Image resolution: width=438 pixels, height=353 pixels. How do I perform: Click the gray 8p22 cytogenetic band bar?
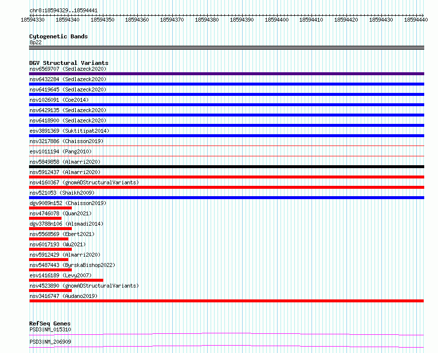tap(226, 48)
